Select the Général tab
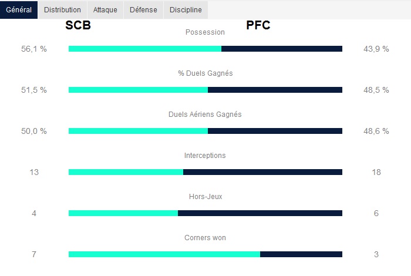 pos(19,10)
